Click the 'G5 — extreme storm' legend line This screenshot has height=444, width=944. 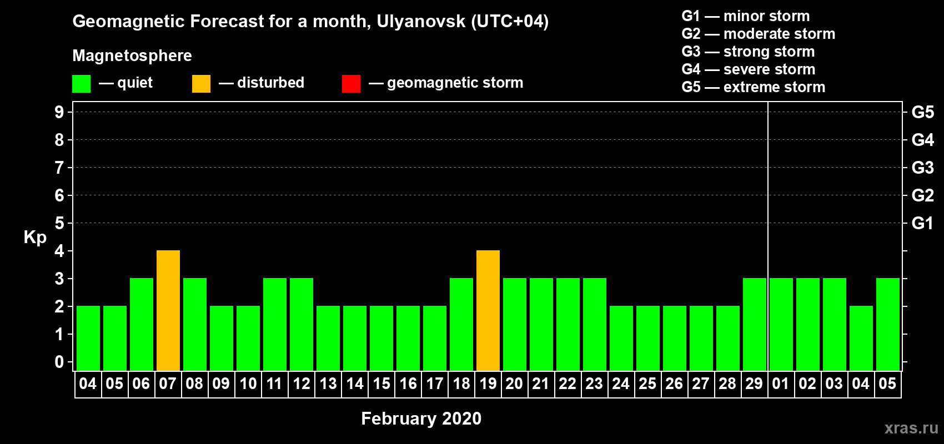tap(754, 87)
